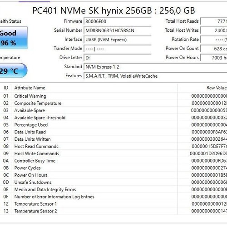Click the Total Host Writes label

(x=182, y=30)
